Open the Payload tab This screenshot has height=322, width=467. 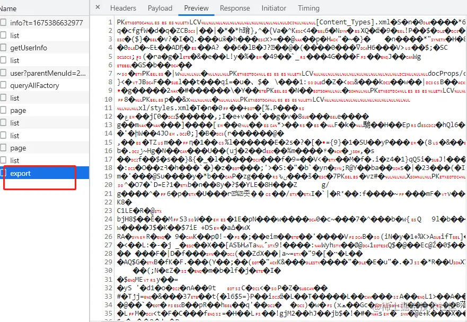point(160,8)
